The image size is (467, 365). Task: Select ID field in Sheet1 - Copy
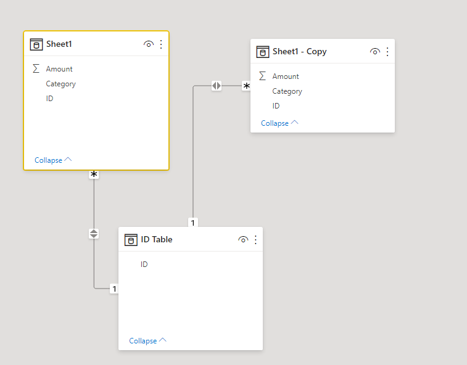point(276,106)
